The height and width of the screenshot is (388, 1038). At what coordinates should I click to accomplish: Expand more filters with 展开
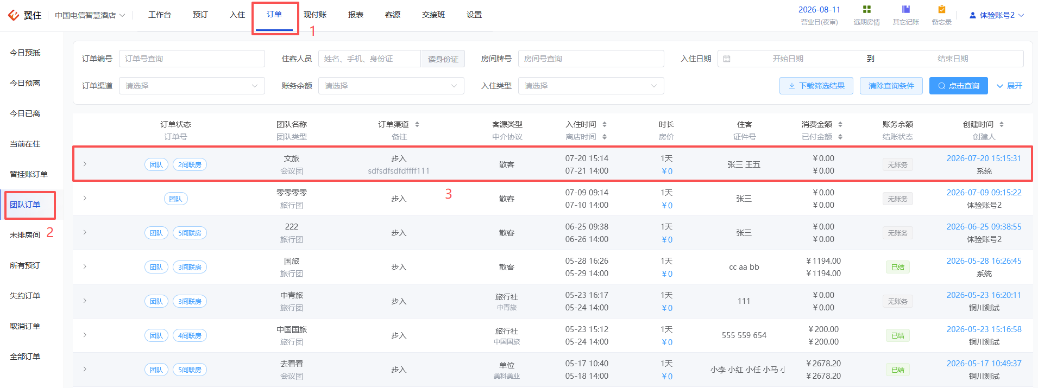coord(1009,86)
